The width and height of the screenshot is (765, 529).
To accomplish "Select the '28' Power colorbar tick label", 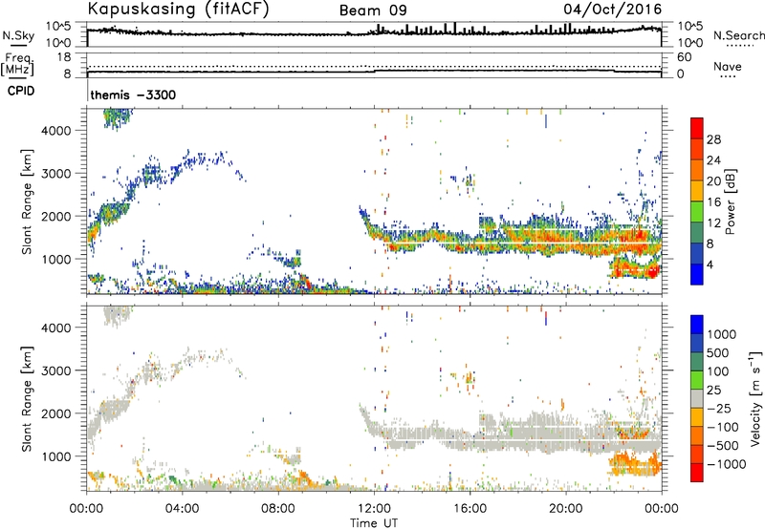I will 713,139.
